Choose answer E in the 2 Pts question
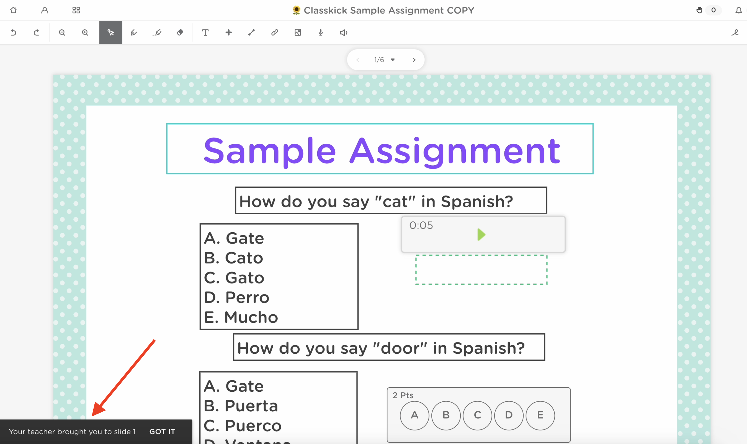This screenshot has height=444, width=747. click(x=540, y=415)
